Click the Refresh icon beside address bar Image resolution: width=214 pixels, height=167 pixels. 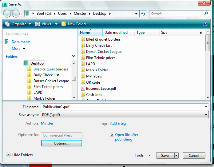[143, 14]
